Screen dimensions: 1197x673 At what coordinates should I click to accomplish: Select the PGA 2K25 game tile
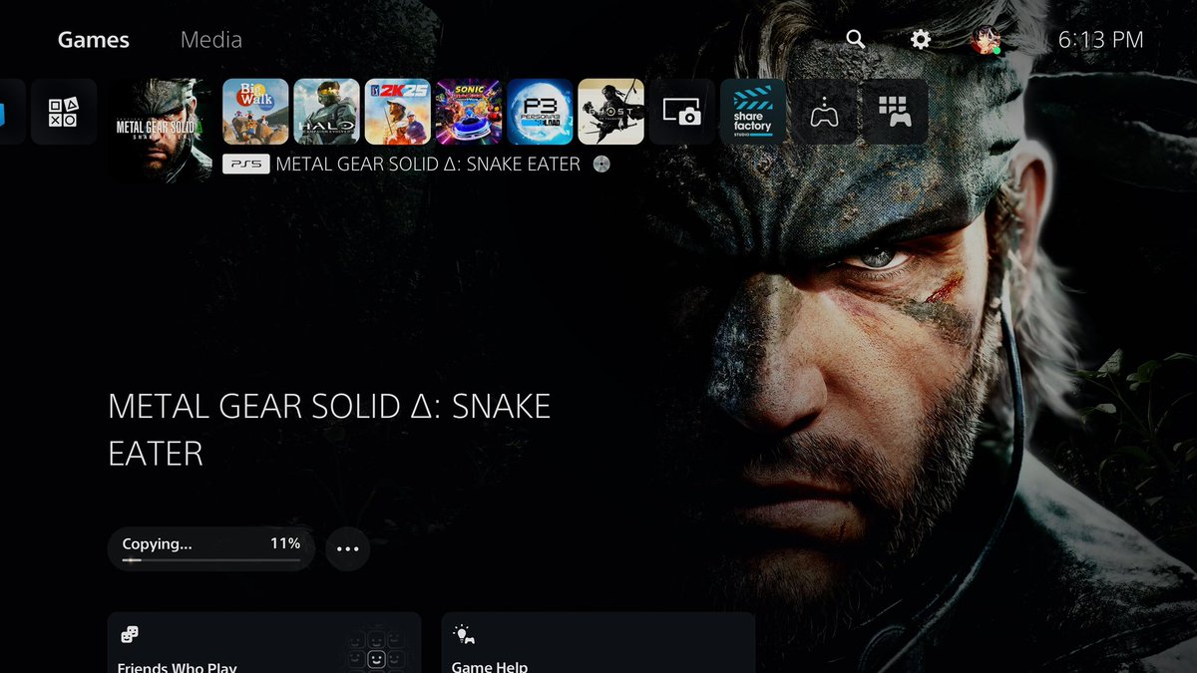tap(397, 112)
